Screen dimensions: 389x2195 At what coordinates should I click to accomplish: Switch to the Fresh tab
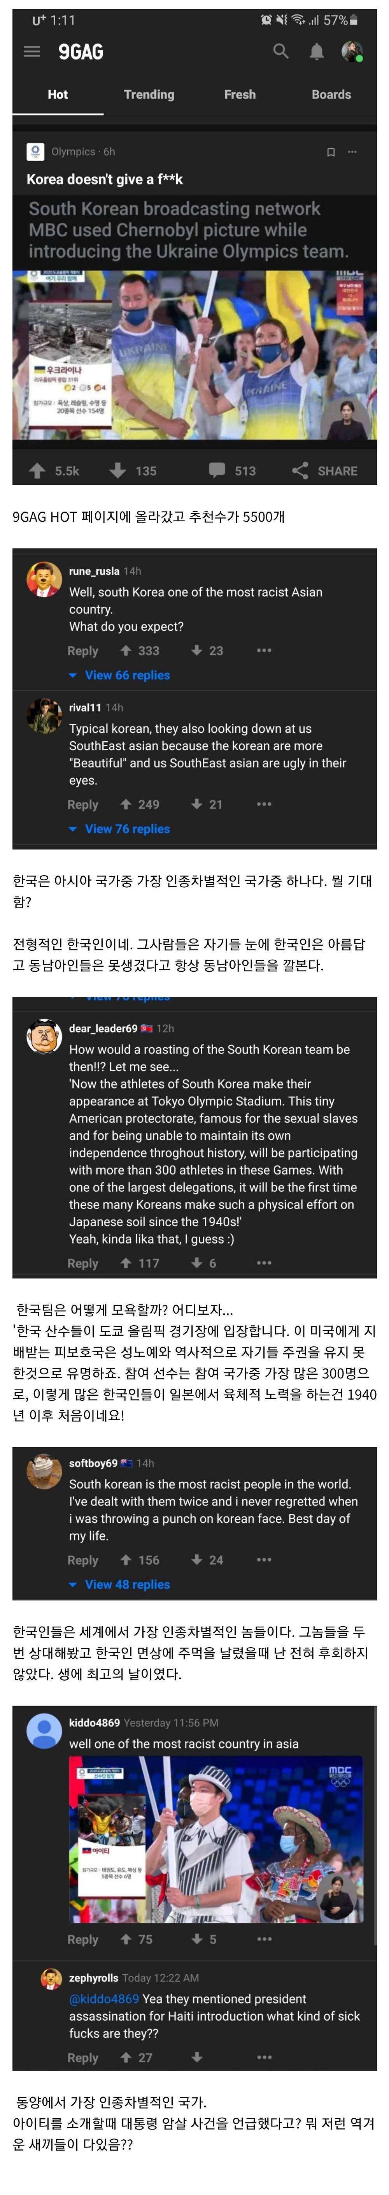pyautogui.click(x=239, y=95)
